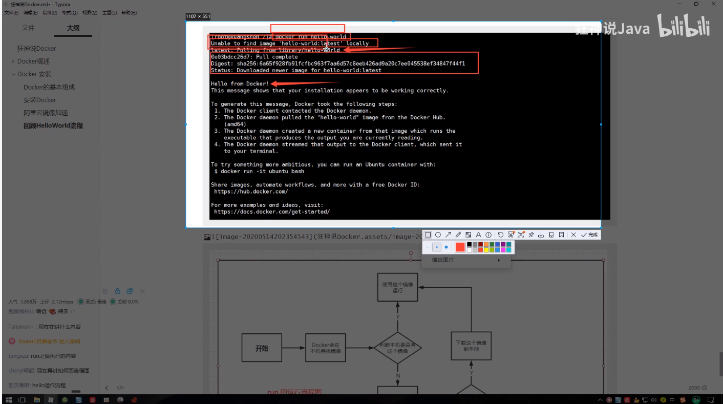The image size is (723, 404).
Task: Collapse the Docker 安装 outline item
Action: tap(13, 74)
